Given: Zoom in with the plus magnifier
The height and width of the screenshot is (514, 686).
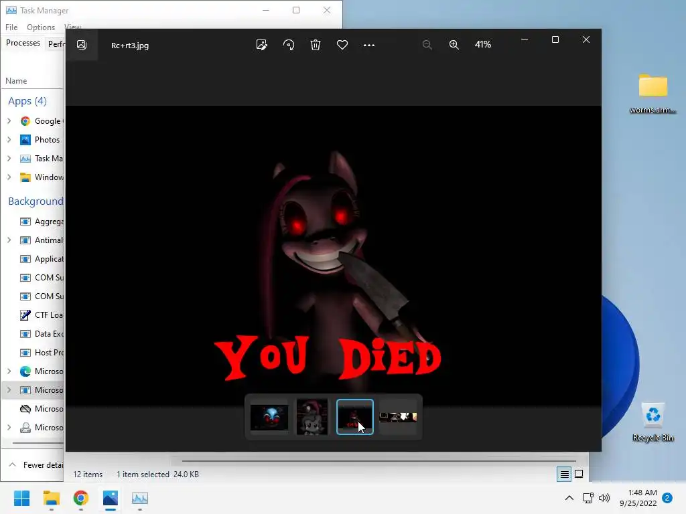Looking at the screenshot, I should [454, 45].
